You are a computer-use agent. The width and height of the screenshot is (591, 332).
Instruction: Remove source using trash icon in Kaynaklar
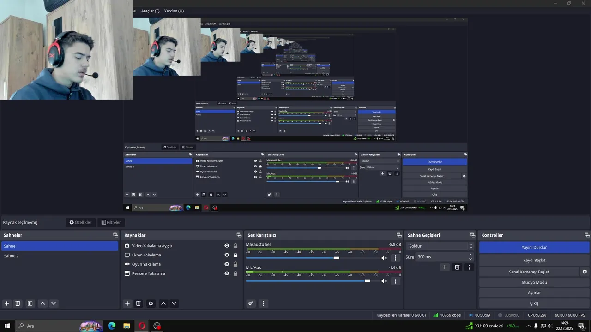(x=138, y=303)
